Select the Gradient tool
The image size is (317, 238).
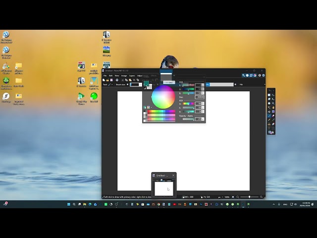[273, 112]
